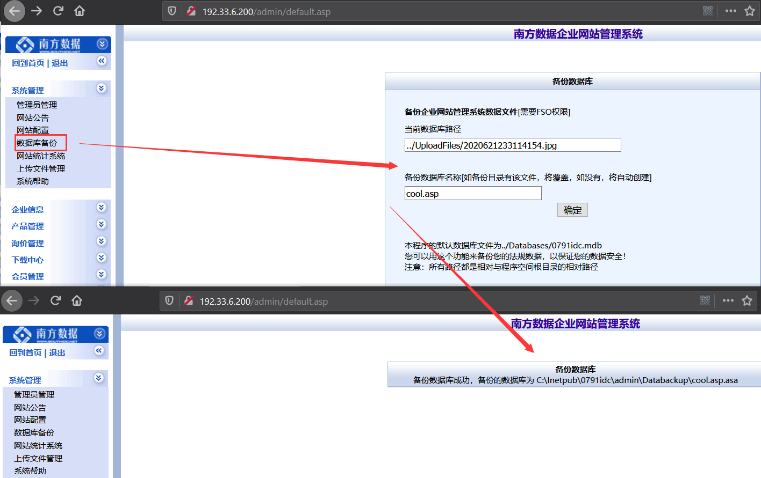Go back in the top browser window

point(15,11)
